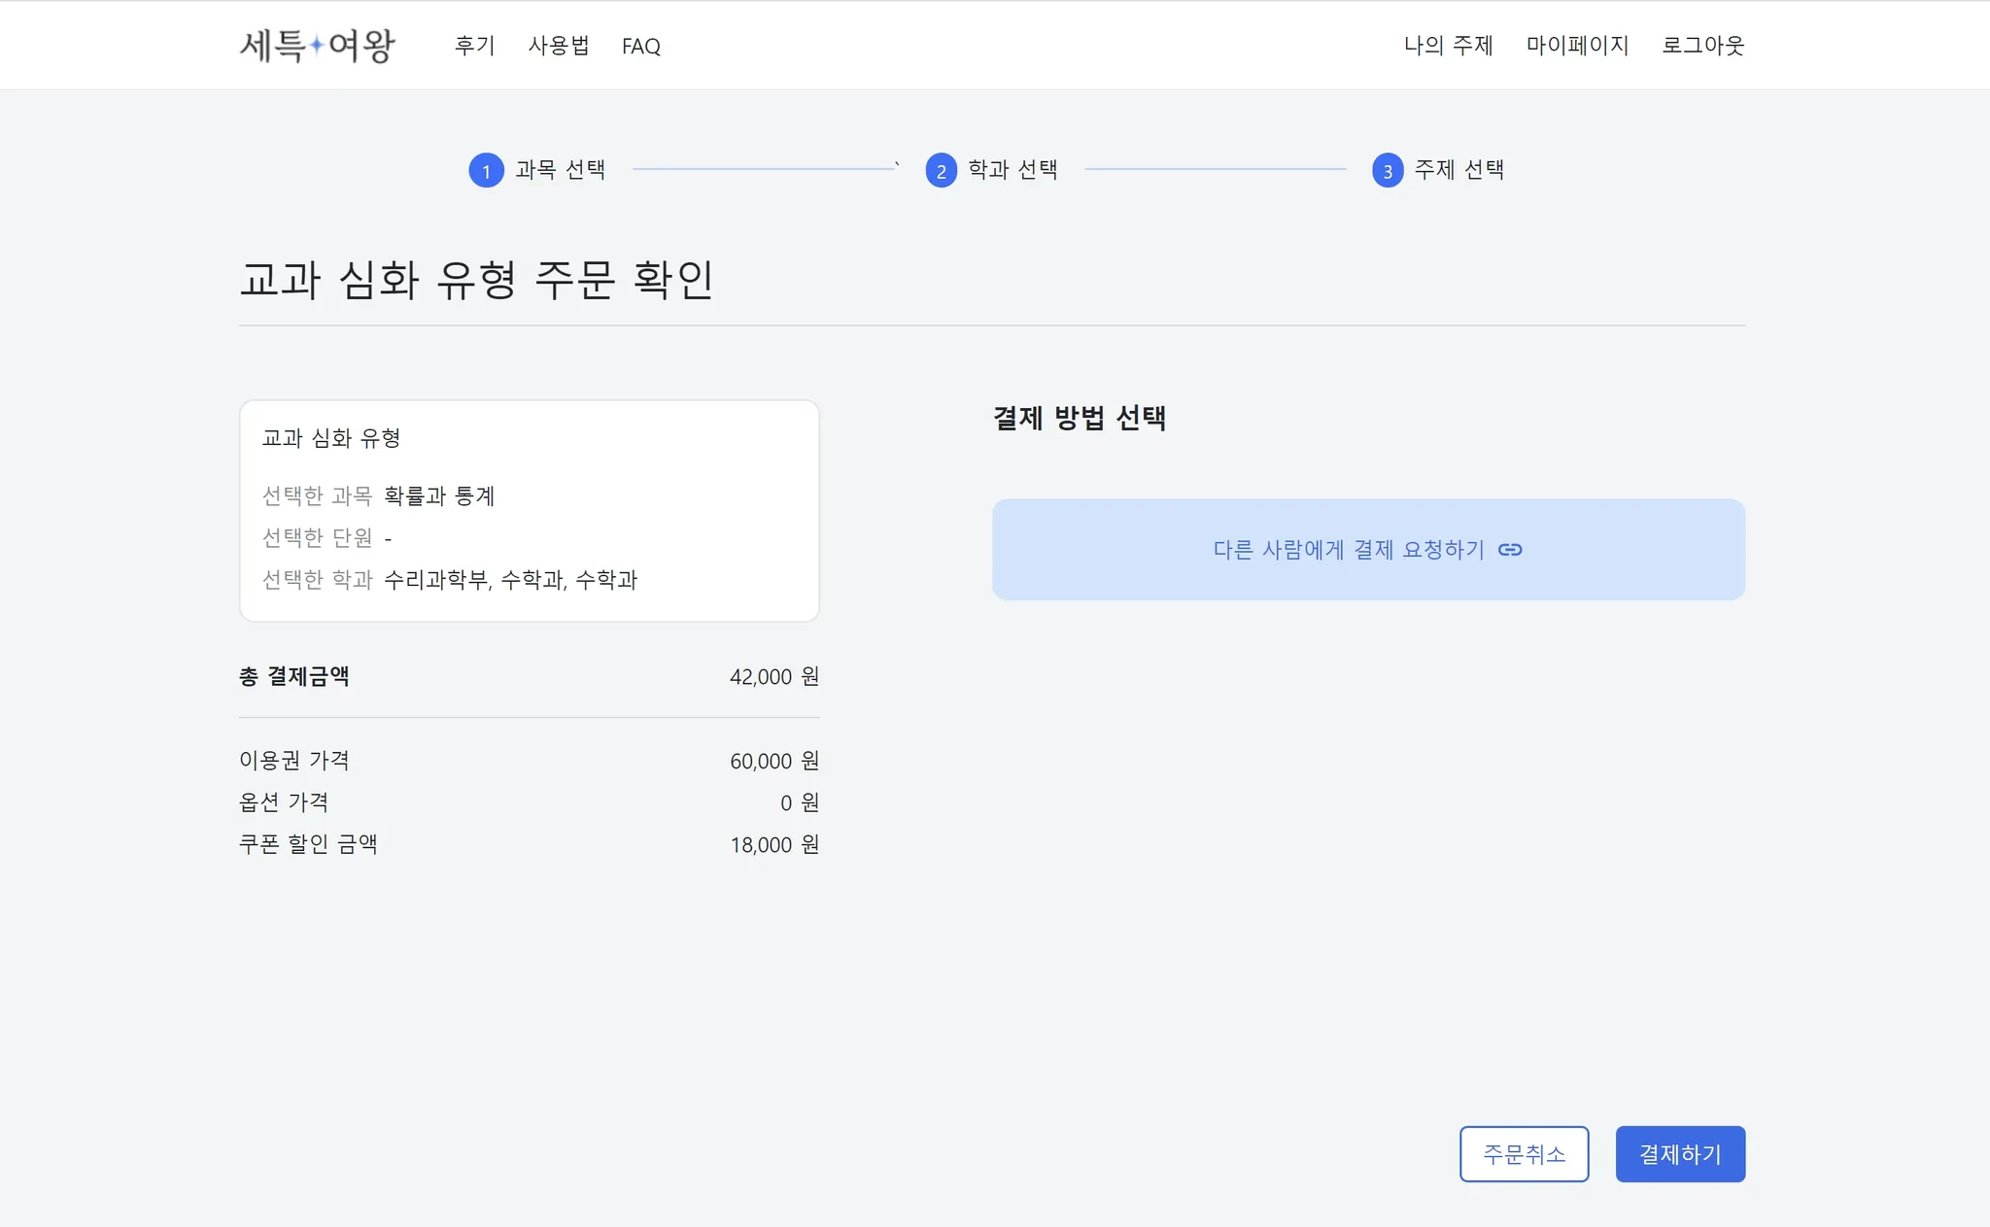1990x1227 pixels.
Task: Open the 사용법 menu
Action: pyautogui.click(x=559, y=46)
